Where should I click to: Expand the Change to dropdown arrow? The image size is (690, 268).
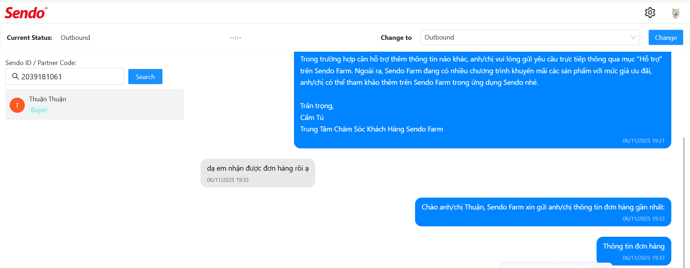pyautogui.click(x=633, y=37)
